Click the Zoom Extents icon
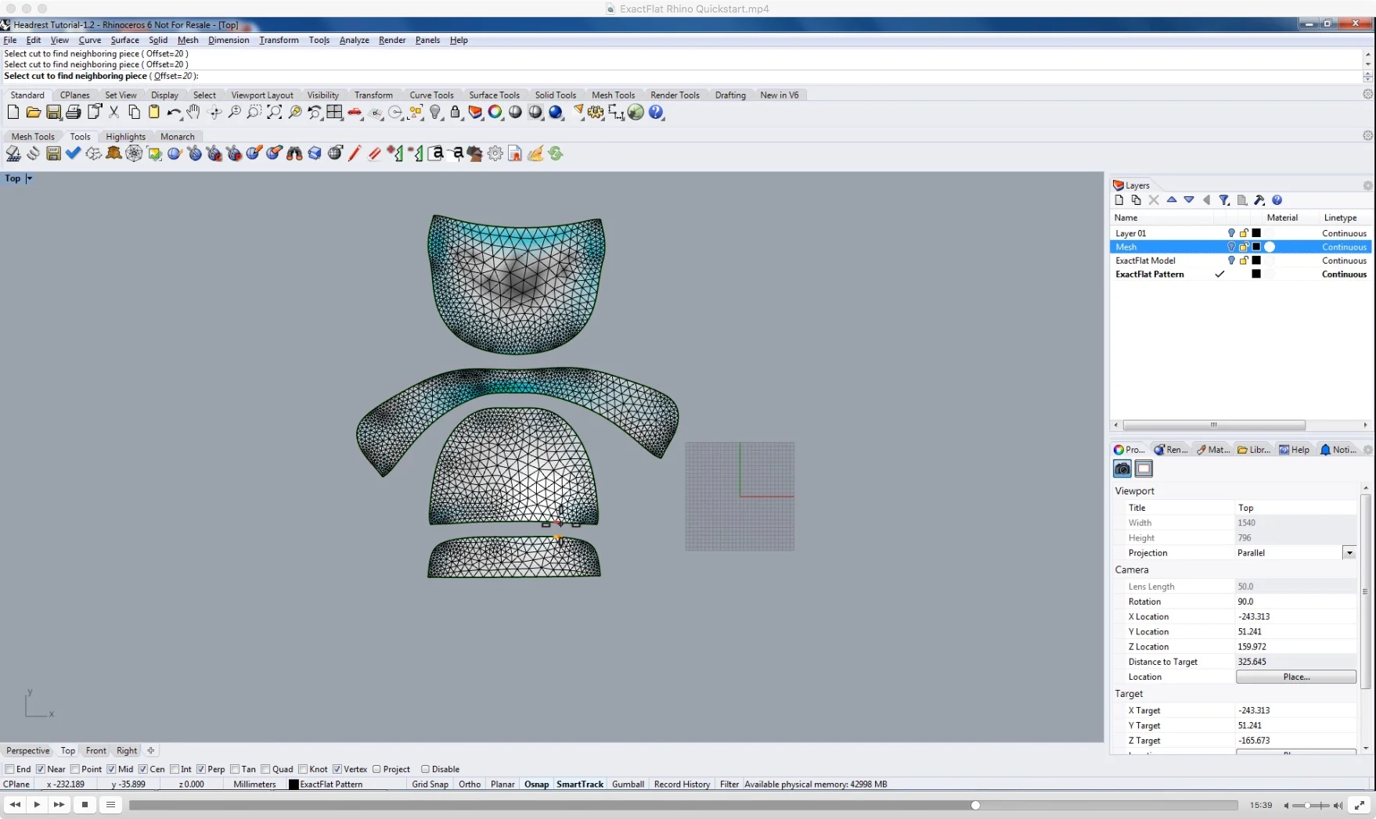This screenshot has height=819, width=1376. [x=275, y=113]
